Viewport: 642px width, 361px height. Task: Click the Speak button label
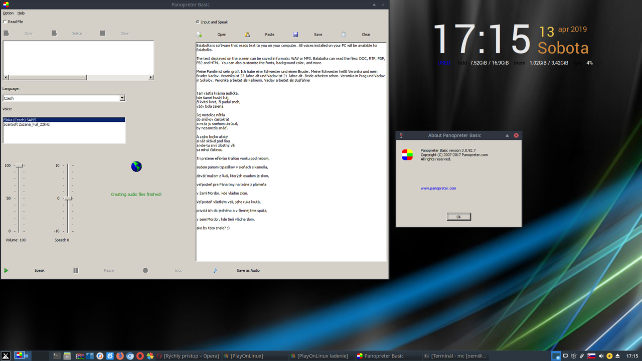[40, 270]
